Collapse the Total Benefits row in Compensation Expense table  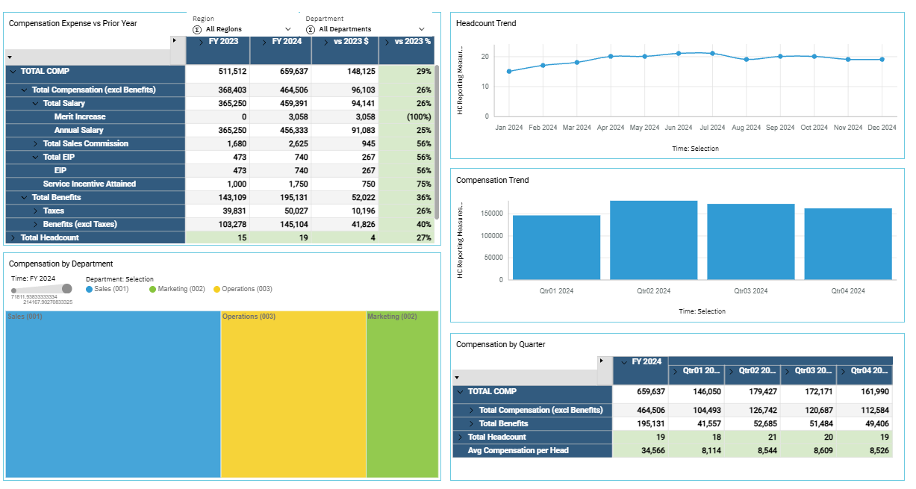24,197
